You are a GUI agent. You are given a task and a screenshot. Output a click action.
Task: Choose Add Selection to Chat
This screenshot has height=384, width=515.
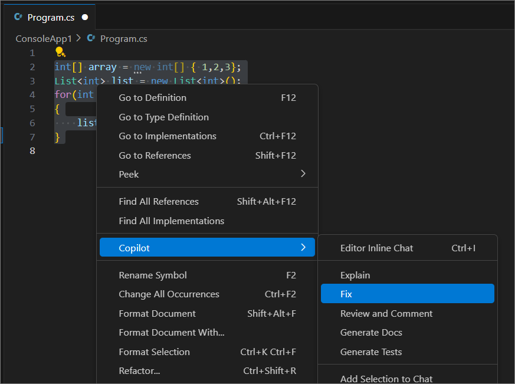coord(408,379)
